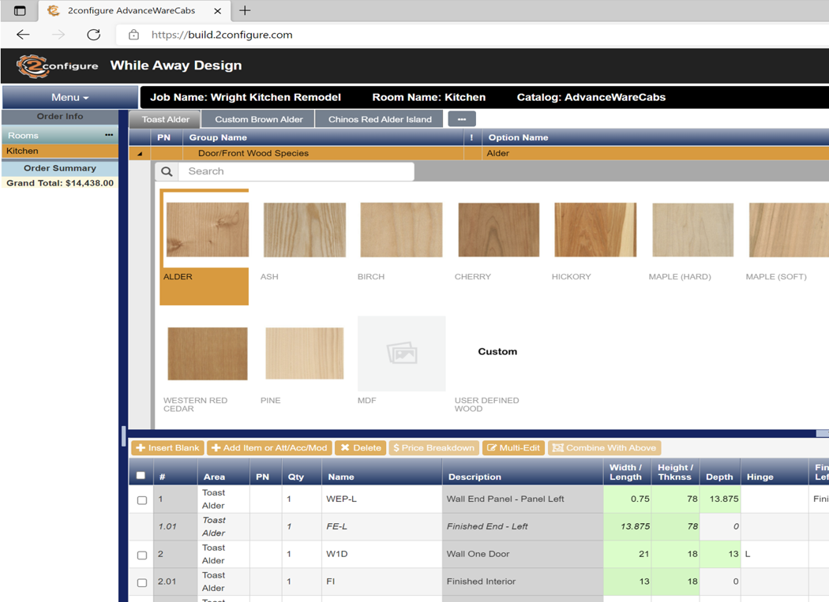Click the Insert Blank button
Screen dimensions: 829x602
pos(167,447)
